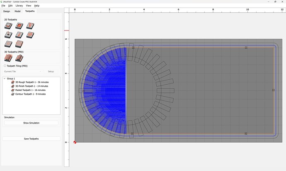Collapse the Group 1 tree node
286x171 pixels.
(x=5, y=78)
